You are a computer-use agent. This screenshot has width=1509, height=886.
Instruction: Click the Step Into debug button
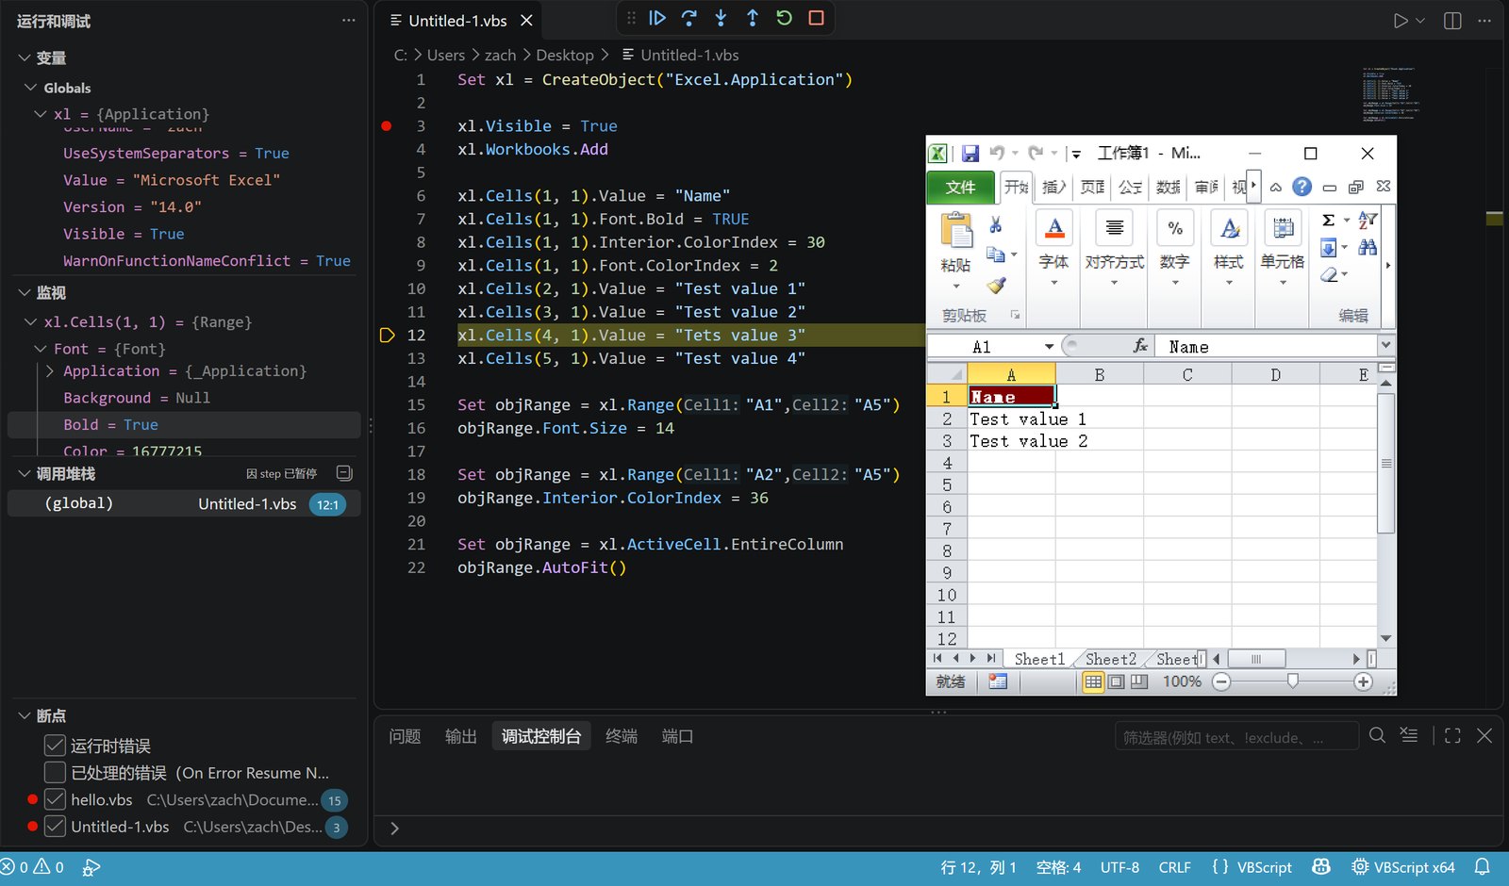coord(721,18)
